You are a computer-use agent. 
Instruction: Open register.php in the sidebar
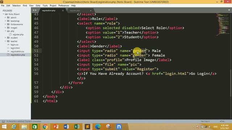(18, 35)
